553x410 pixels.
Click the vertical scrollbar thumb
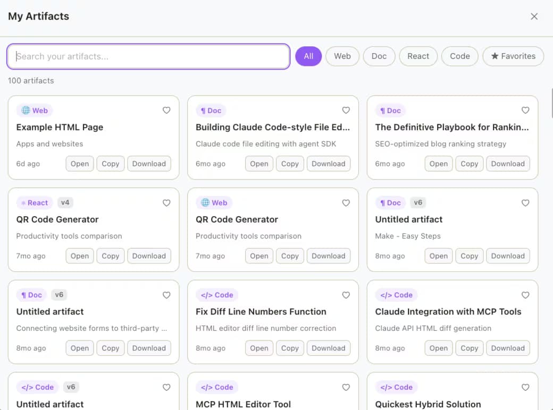[552, 103]
